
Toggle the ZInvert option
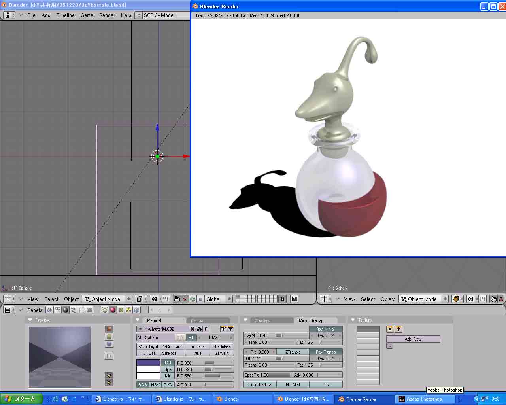[x=222, y=353]
